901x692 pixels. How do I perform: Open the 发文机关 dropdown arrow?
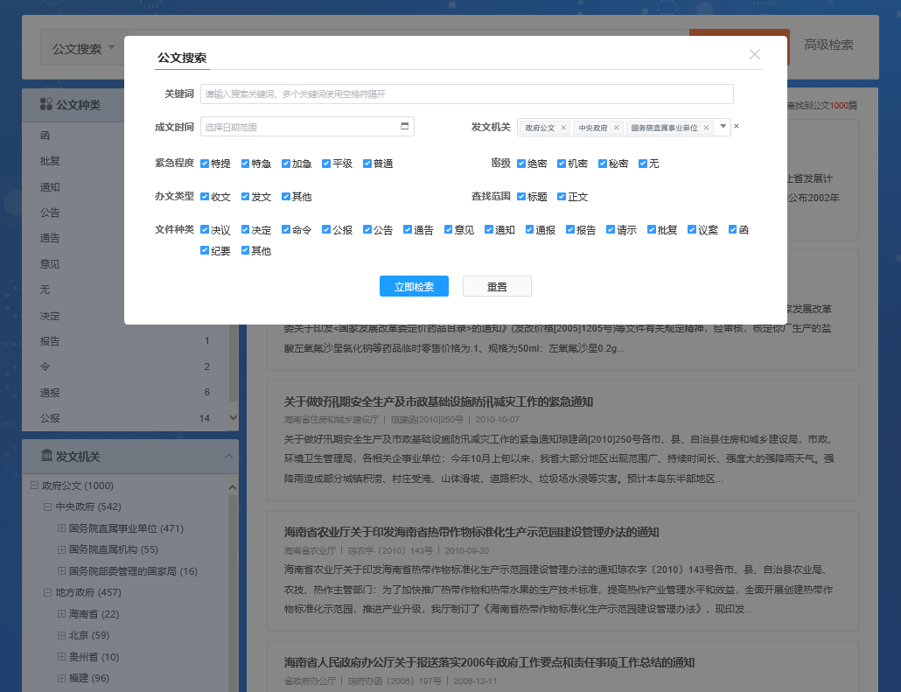[723, 127]
